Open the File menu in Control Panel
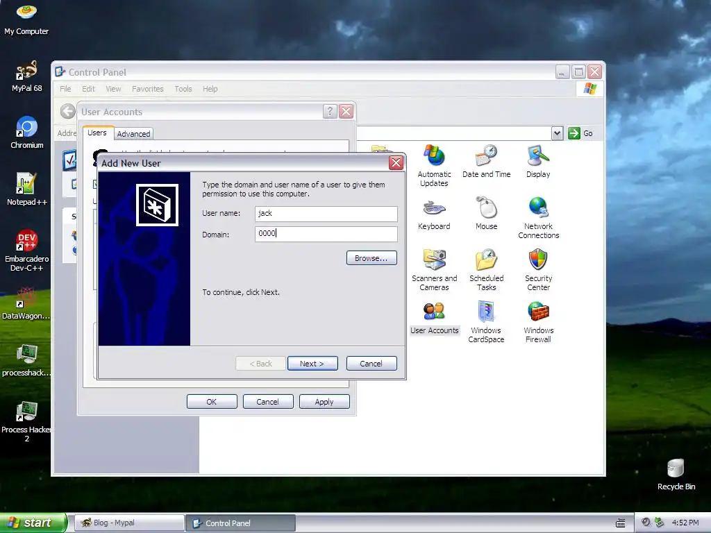The width and height of the screenshot is (711, 533). [65, 89]
